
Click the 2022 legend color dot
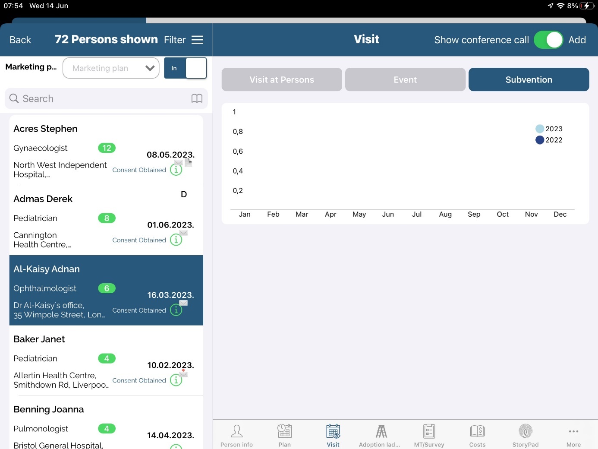[539, 140]
